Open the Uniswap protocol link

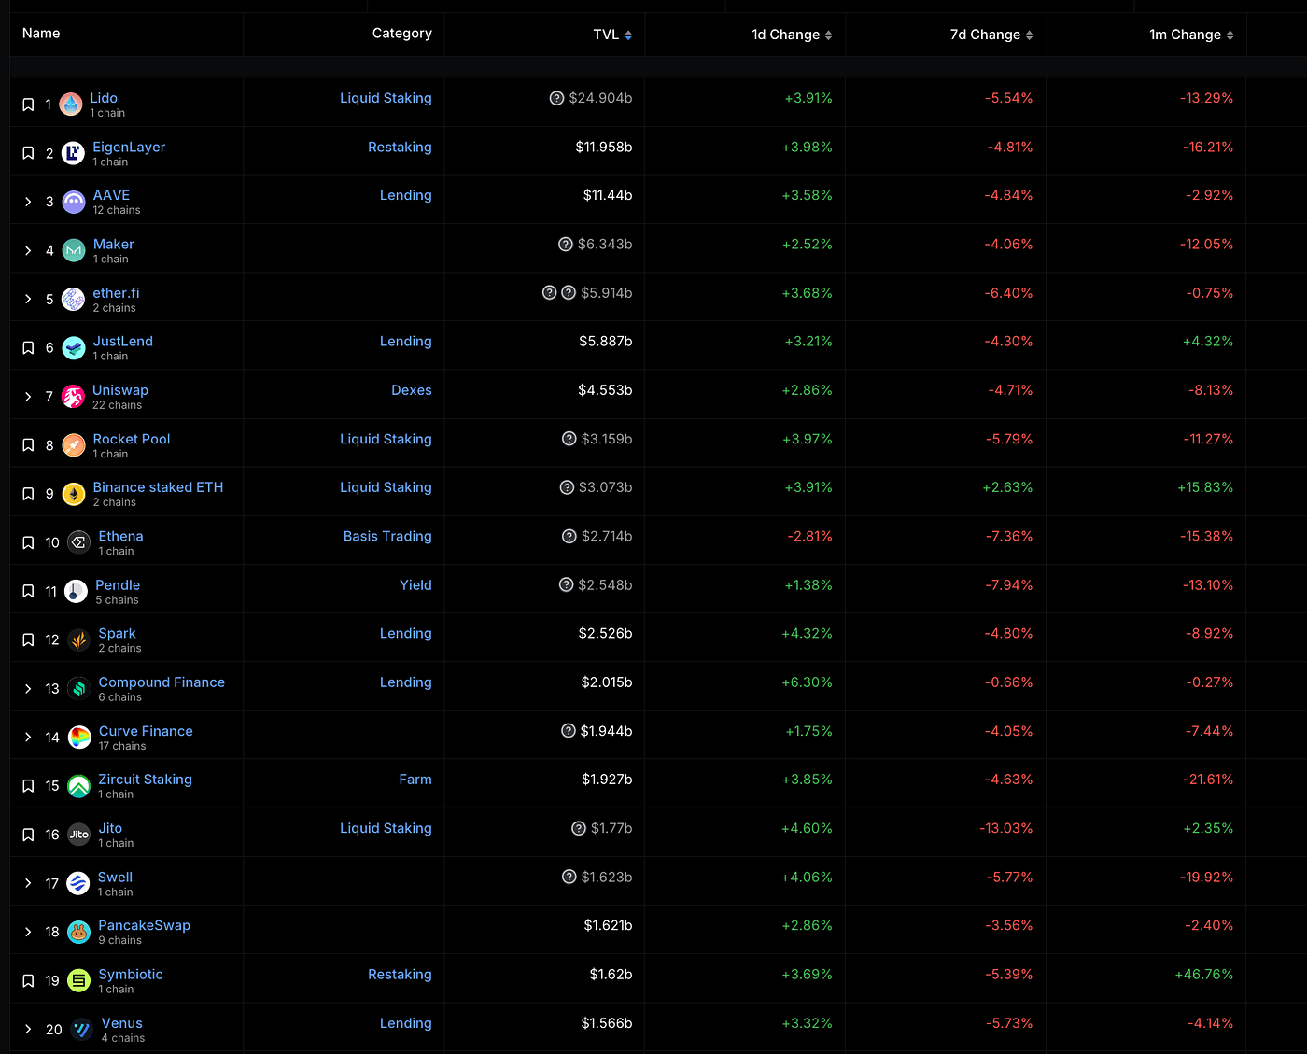pyautogui.click(x=120, y=390)
